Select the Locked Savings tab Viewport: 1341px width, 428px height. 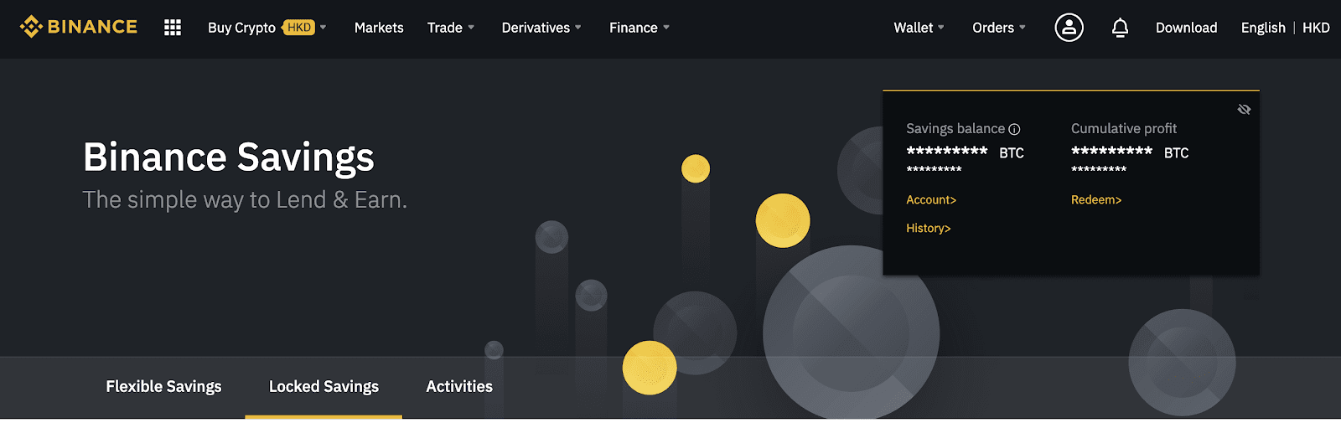click(324, 386)
